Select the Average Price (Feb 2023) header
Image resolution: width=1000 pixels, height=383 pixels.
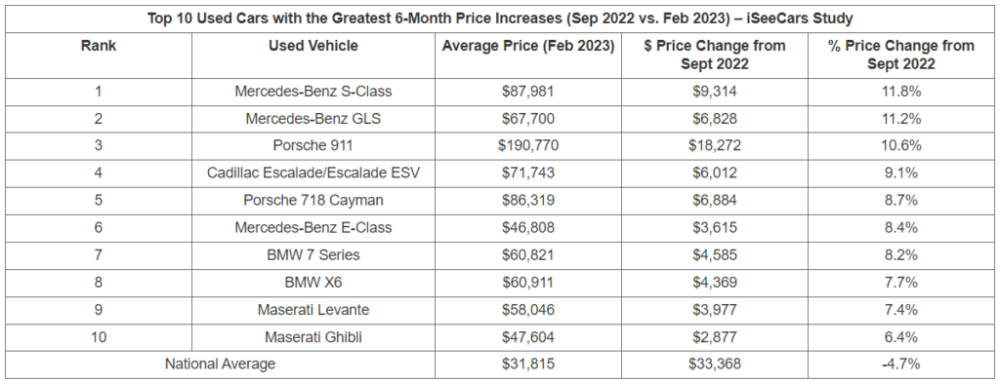[x=528, y=46]
